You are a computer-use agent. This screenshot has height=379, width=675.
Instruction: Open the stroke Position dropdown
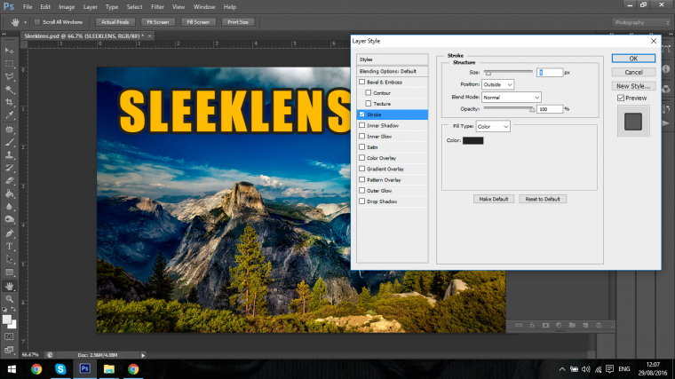[497, 84]
